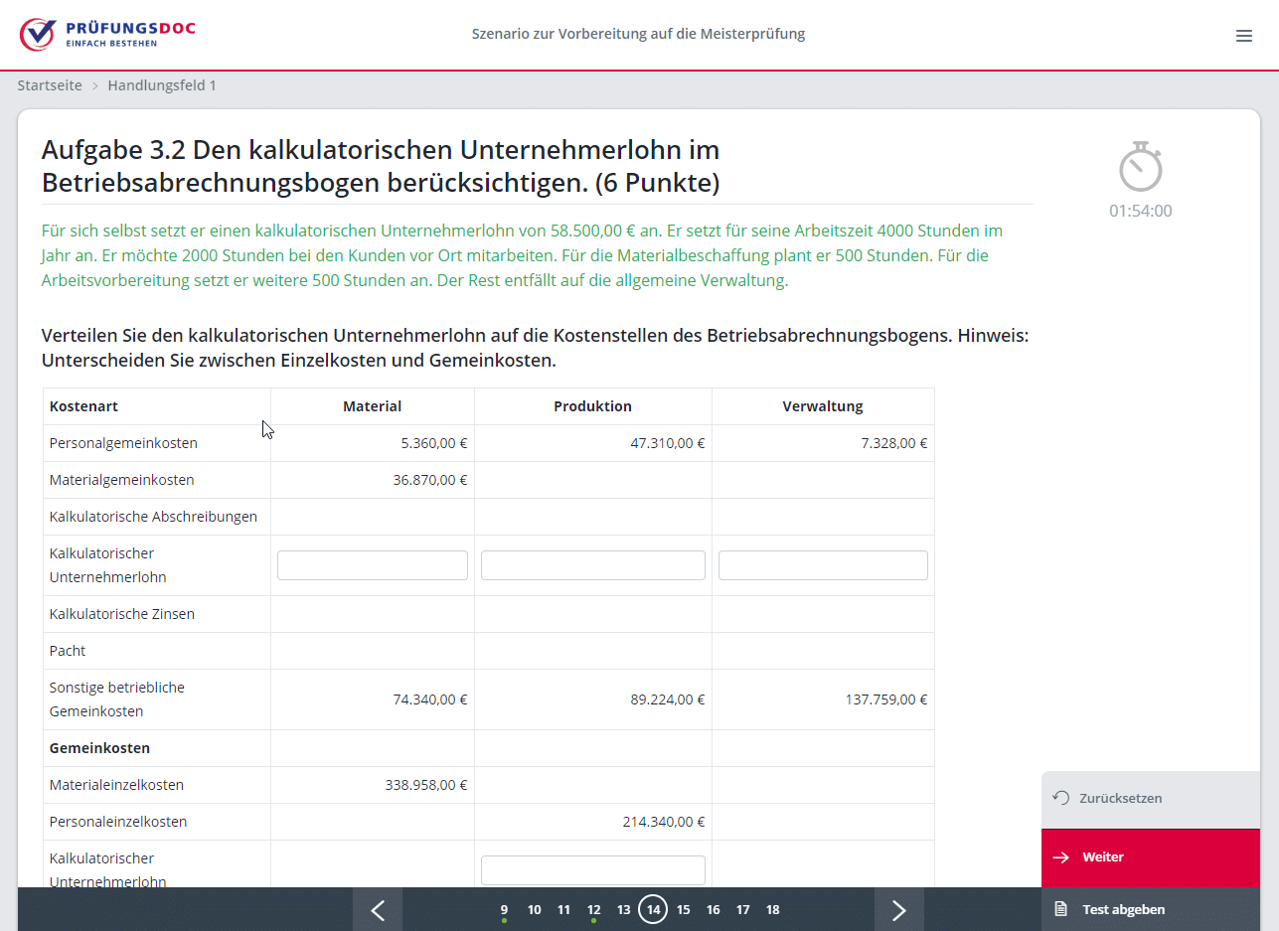
Task: Focus Unternehmerlohn input in Verwaltung column
Action: point(822,565)
